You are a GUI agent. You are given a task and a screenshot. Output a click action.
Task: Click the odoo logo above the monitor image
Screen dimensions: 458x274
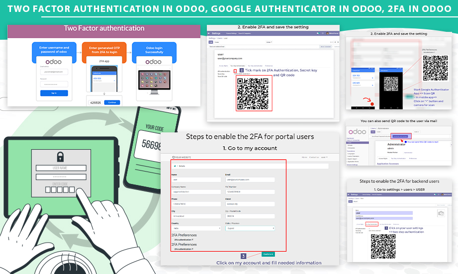[x=153, y=62]
